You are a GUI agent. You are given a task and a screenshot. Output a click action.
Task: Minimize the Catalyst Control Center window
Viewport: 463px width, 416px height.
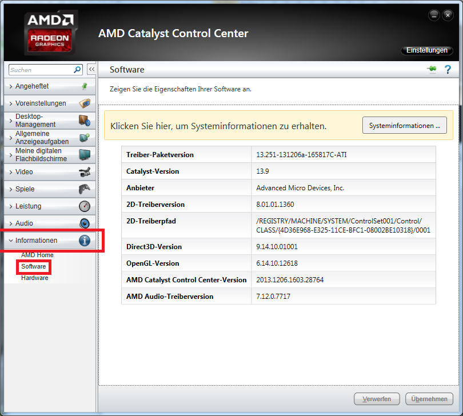tap(434, 15)
